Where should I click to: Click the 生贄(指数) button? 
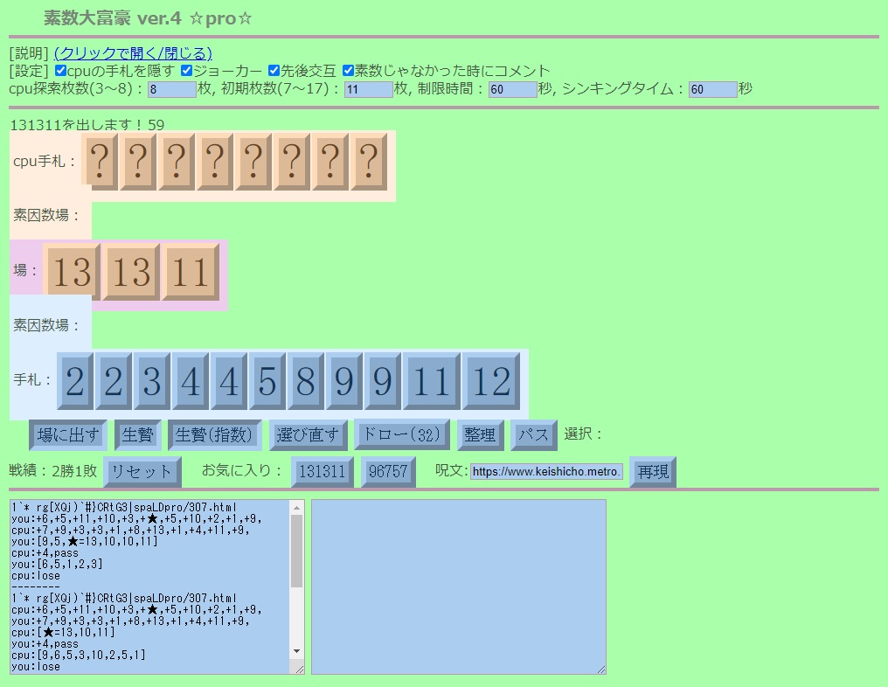(x=214, y=435)
